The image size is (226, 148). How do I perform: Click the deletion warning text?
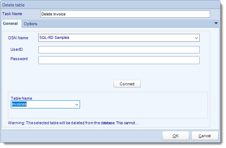74,123
